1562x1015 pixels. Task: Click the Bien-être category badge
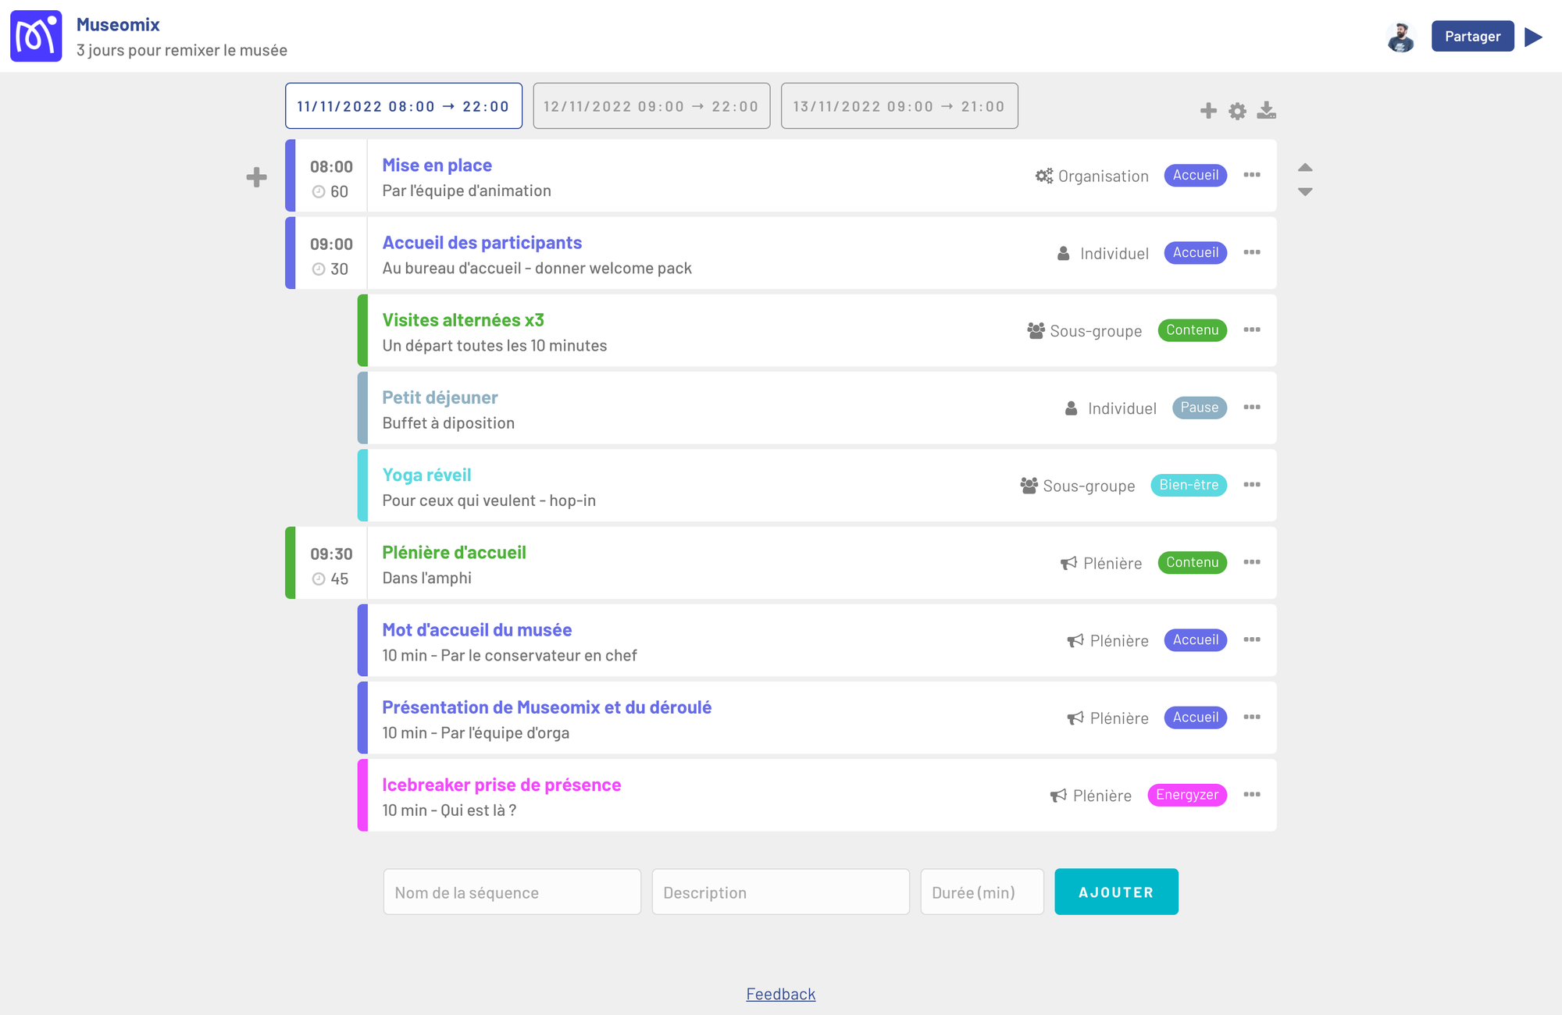click(1189, 485)
